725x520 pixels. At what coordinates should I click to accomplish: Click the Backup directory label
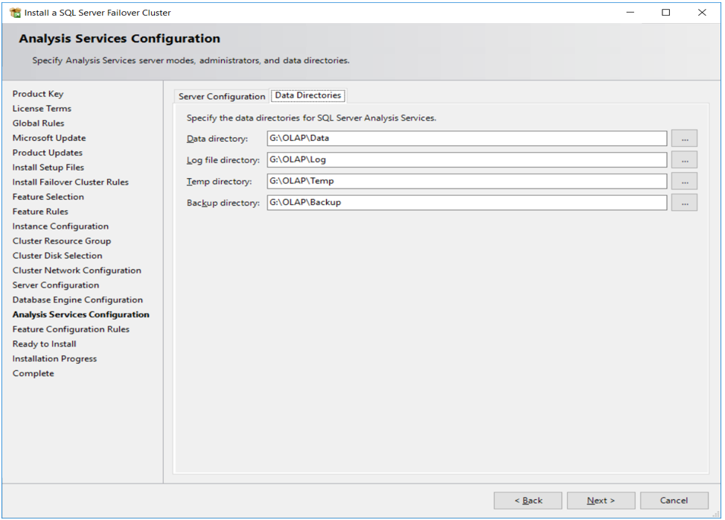223,203
